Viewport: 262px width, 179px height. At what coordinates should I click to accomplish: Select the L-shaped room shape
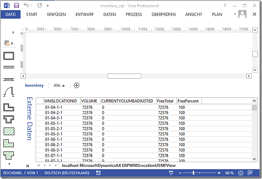(x=9, y=107)
